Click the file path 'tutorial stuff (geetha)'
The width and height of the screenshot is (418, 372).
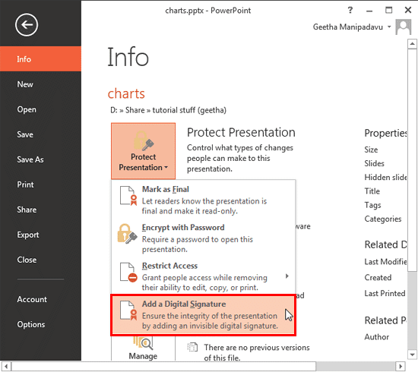tap(189, 110)
